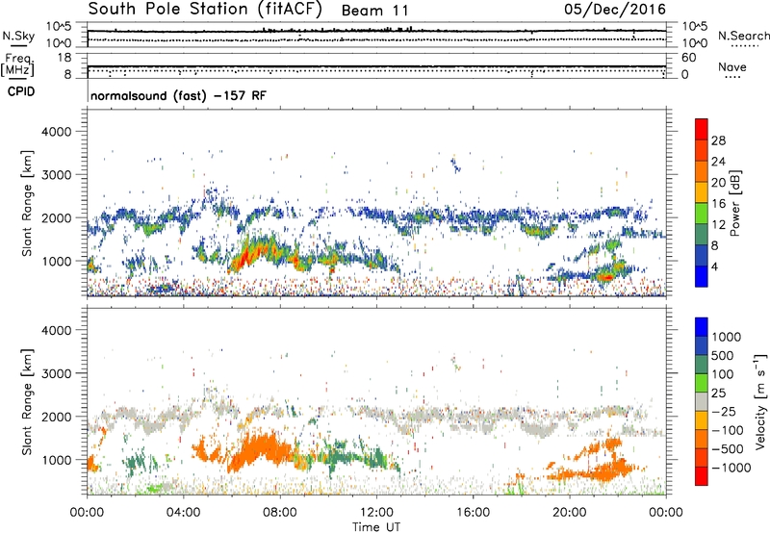Click "3000" on the power panel range axis

(x=56, y=175)
